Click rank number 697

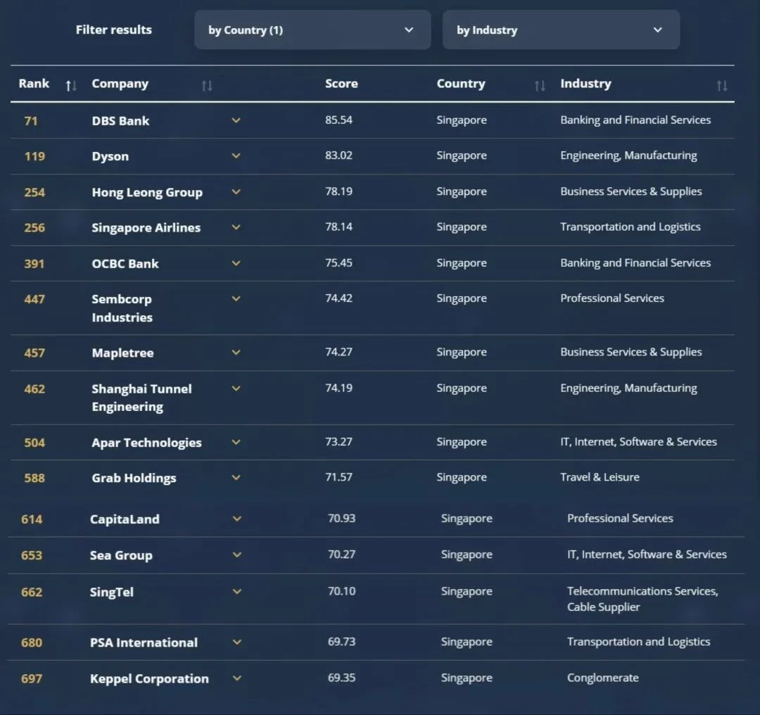tap(32, 678)
